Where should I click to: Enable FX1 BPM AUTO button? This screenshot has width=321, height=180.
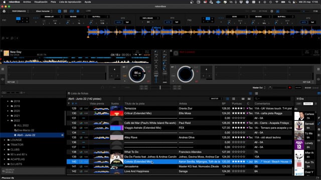pos(118,22)
